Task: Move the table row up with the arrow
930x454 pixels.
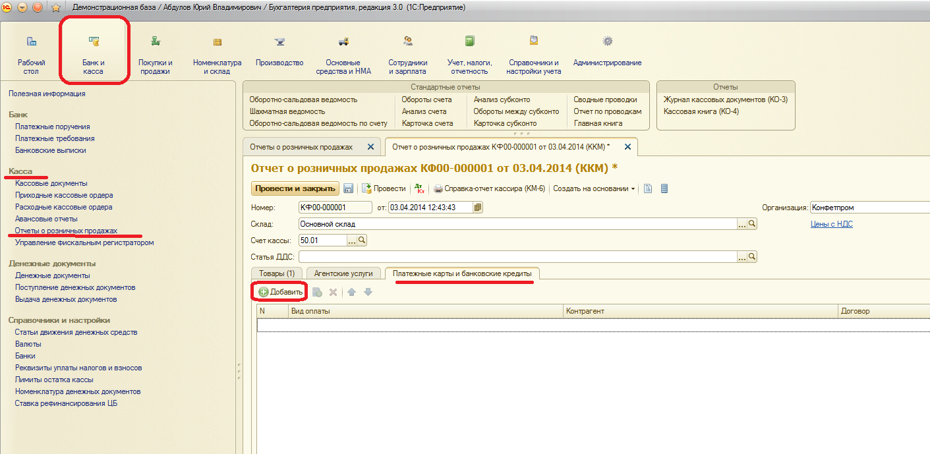Action: (352, 292)
